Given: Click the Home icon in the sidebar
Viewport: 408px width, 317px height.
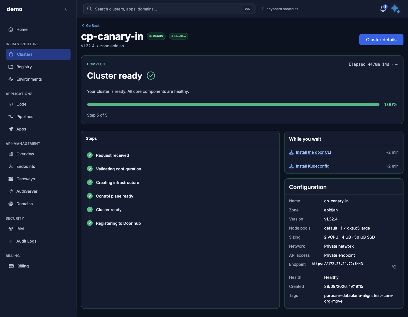Looking at the screenshot, I should pos(11,29).
